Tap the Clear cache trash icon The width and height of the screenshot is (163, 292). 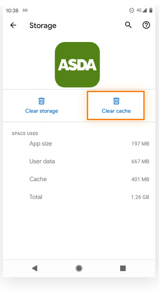pyautogui.click(x=116, y=101)
